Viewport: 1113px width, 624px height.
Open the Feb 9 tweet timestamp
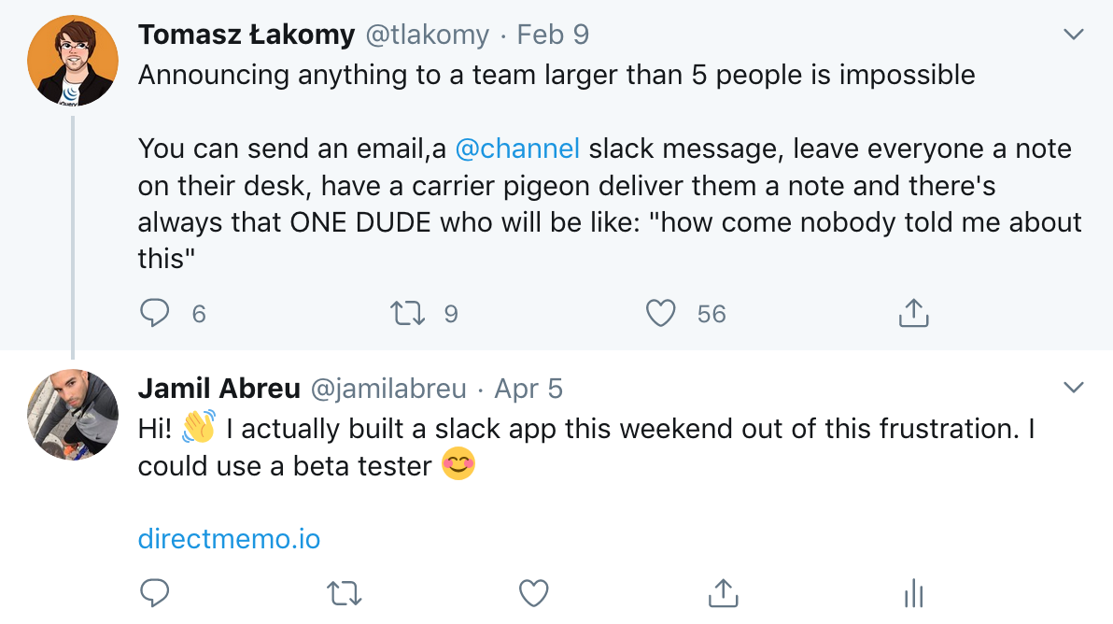point(553,35)
